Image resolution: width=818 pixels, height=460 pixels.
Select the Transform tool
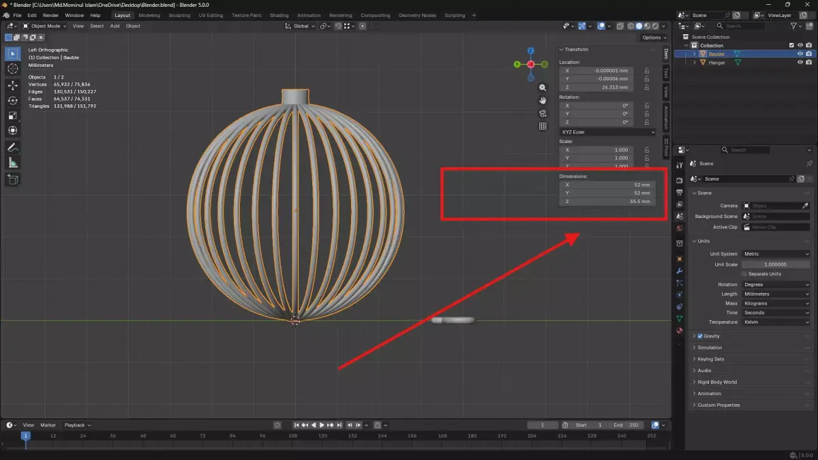tap(13, 130)
